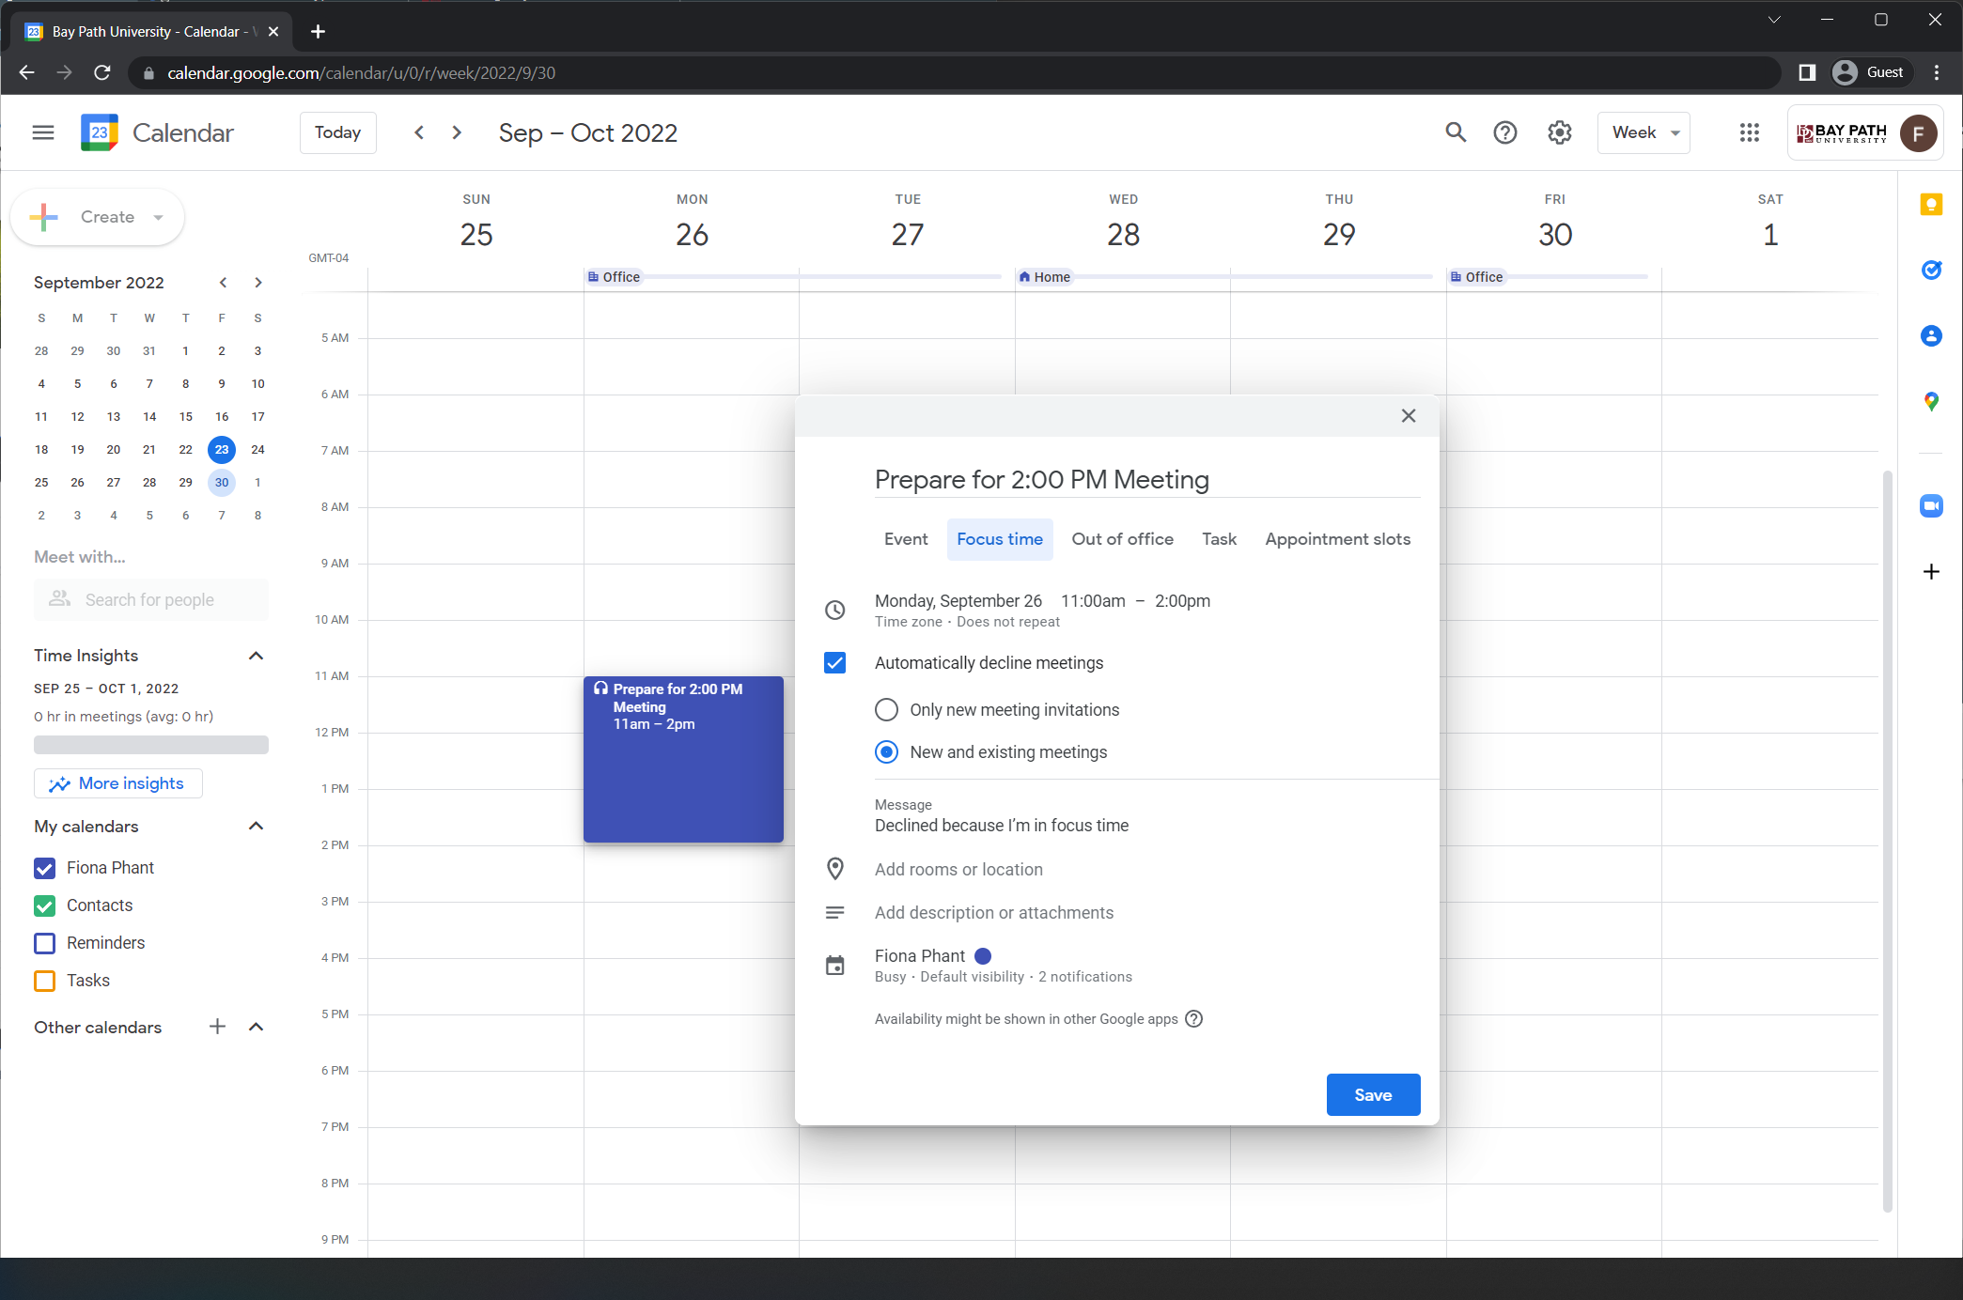Viewport: 1963px width, 1300px height.
Task: Open the Google apps grid
Action: [x=1749, y=132]
